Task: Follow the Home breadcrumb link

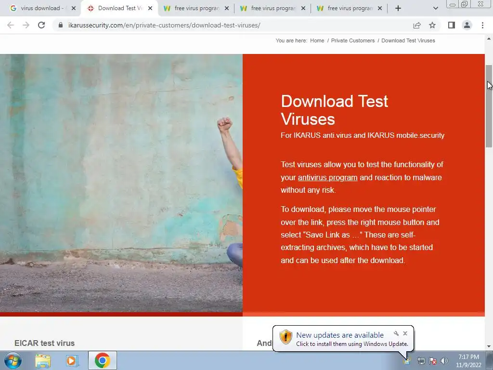Action: [317, 40]
